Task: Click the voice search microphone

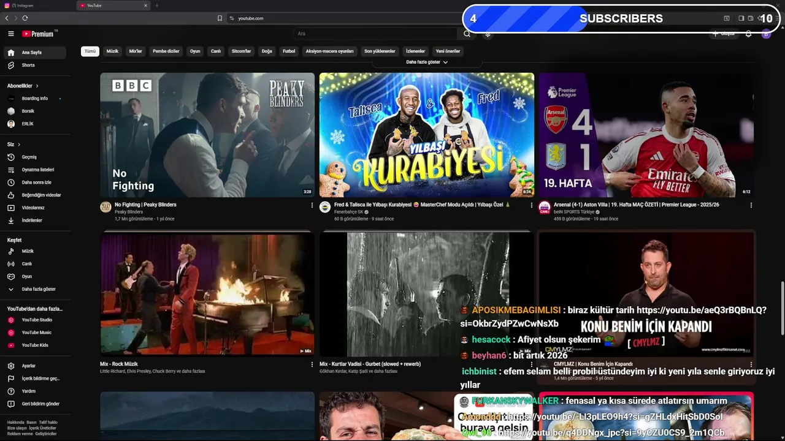Action: [x=488, y=34]
